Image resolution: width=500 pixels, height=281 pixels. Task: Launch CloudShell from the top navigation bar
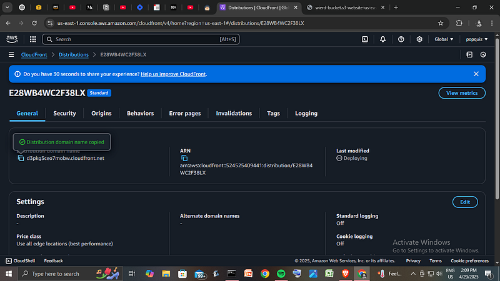pos(365,39)
